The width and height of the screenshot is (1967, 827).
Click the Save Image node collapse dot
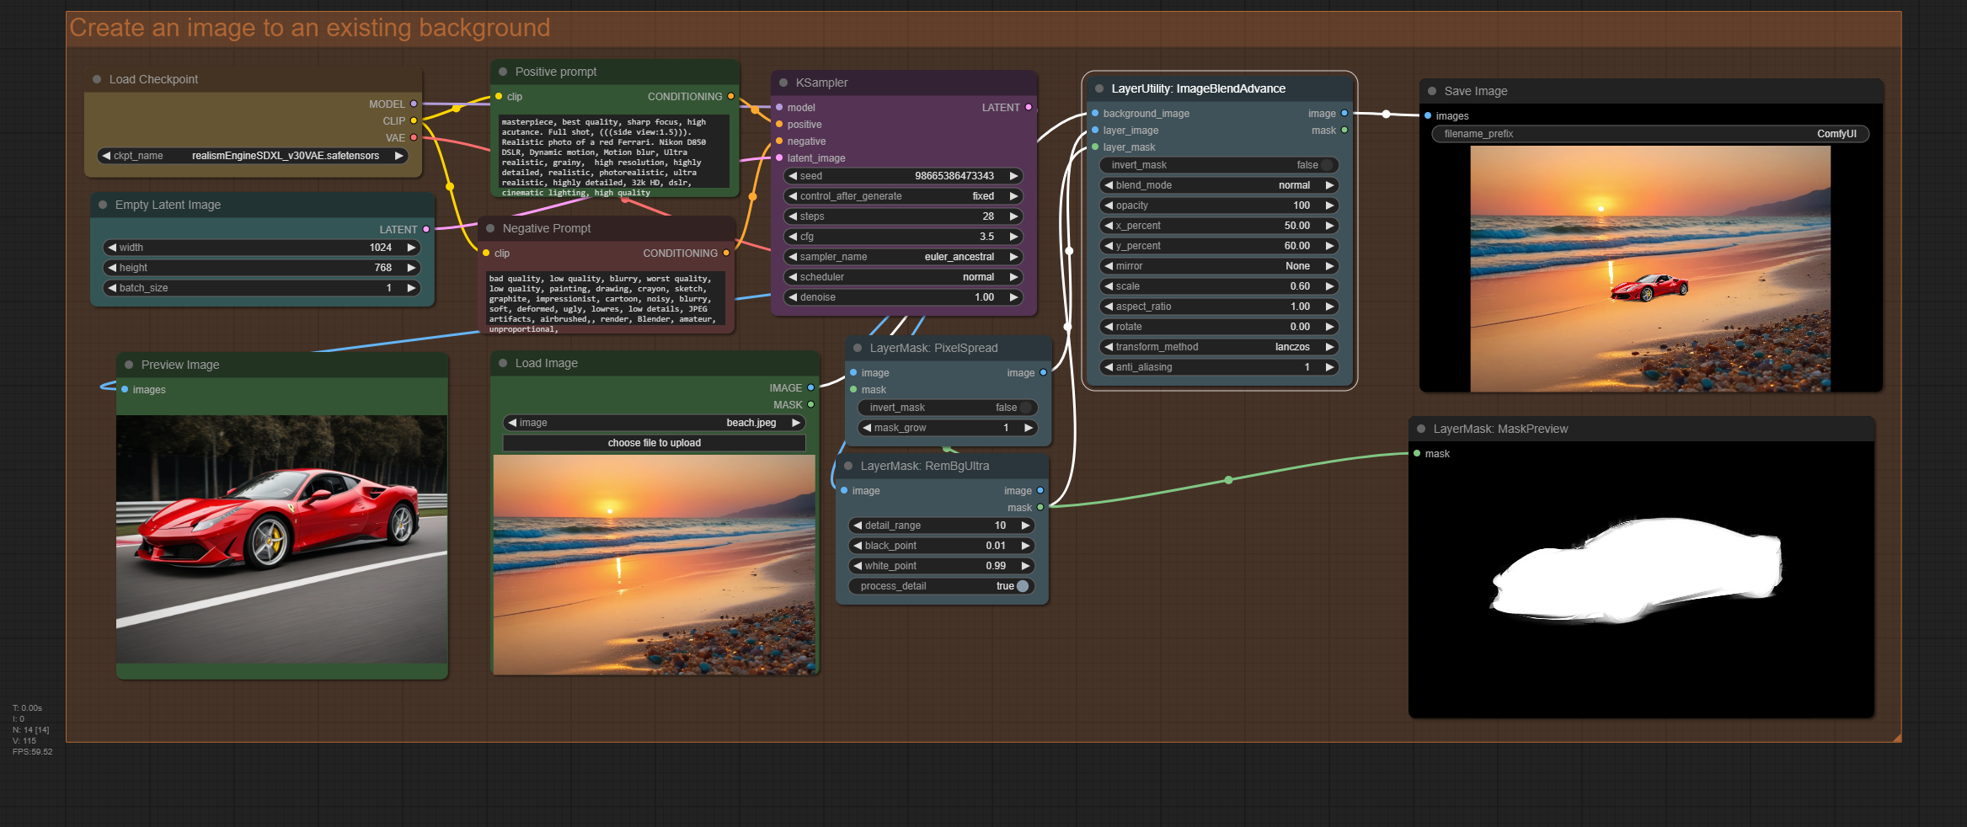pos(1432,91)
